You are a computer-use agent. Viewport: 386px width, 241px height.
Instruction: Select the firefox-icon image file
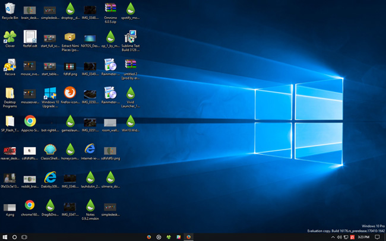[x=70, y=93]
